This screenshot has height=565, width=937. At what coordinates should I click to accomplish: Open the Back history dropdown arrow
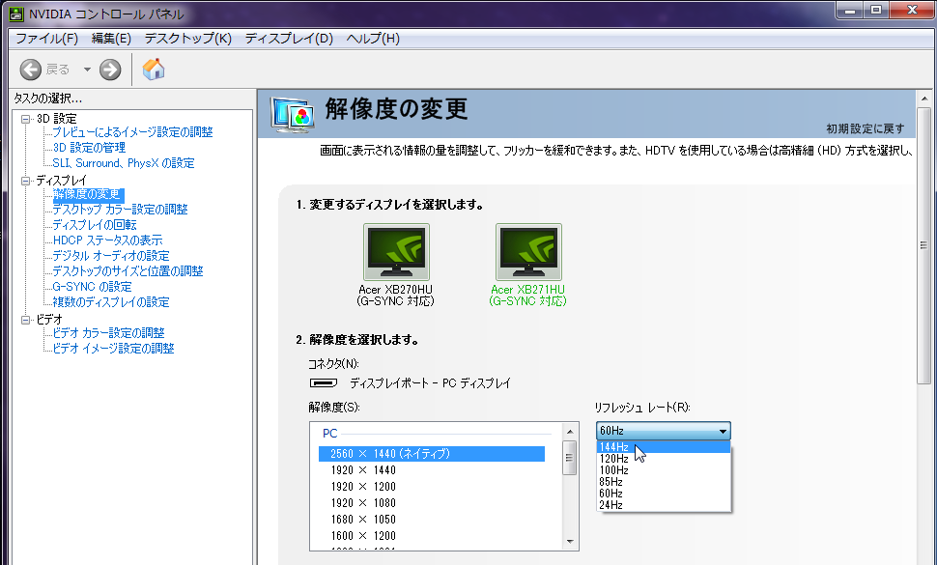coord(87,70)
